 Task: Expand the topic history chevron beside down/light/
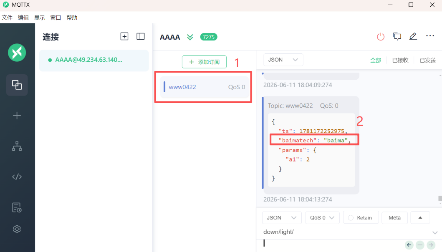pyautogui.click(x=435, y=232)
